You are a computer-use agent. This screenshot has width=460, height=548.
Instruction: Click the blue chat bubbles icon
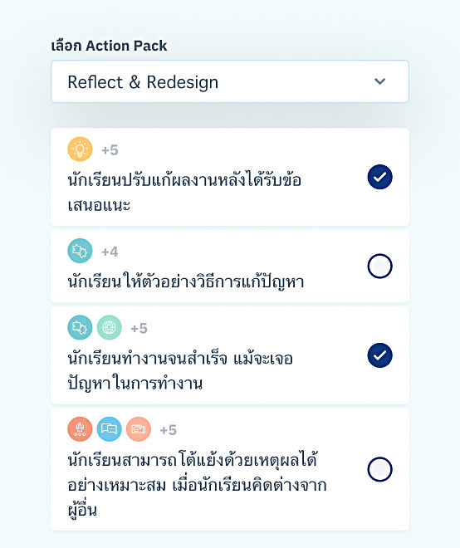tap(109, 428)
